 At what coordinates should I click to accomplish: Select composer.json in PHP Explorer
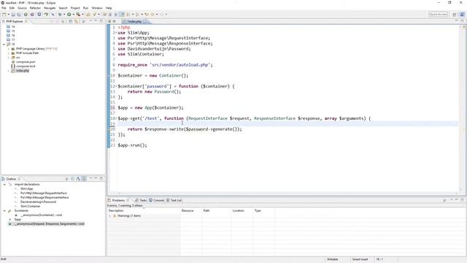point(26,62)
